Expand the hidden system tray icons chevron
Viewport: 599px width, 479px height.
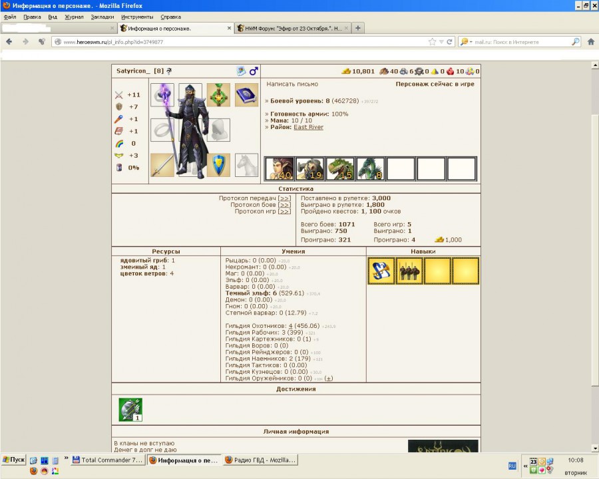pos(525,466)
